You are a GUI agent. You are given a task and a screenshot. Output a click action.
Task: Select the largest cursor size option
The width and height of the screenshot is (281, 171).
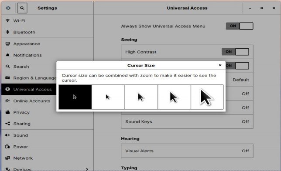click(x=207, y=97)
